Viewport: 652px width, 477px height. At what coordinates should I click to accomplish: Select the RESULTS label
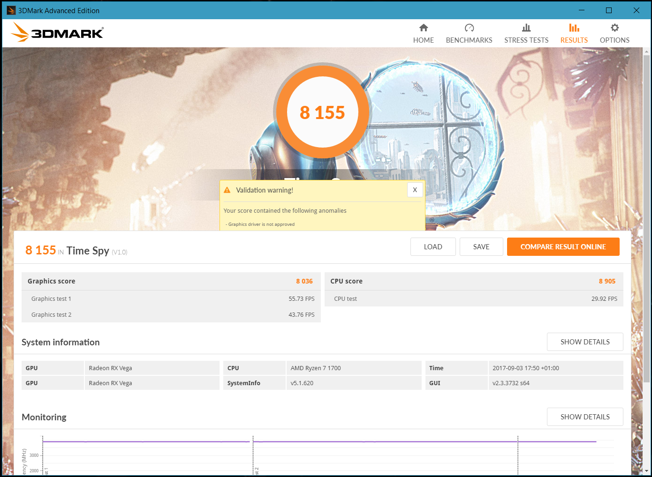click(x=574, y=40)
